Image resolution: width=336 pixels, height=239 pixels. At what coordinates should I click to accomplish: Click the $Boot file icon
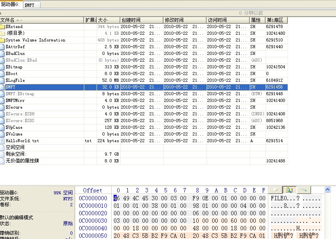2,74
